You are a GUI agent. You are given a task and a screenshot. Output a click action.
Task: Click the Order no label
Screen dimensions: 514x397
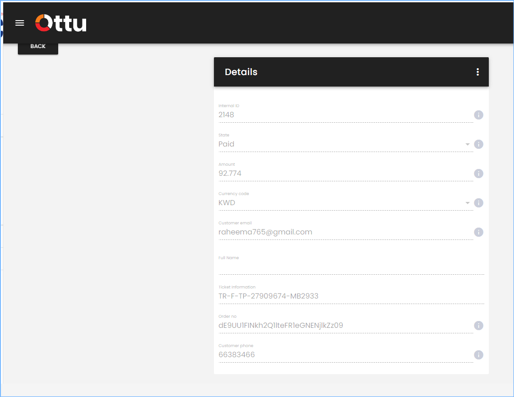point(228,316)
